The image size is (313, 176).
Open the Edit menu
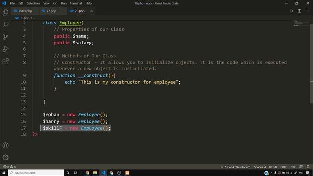(x=21, y=3)
